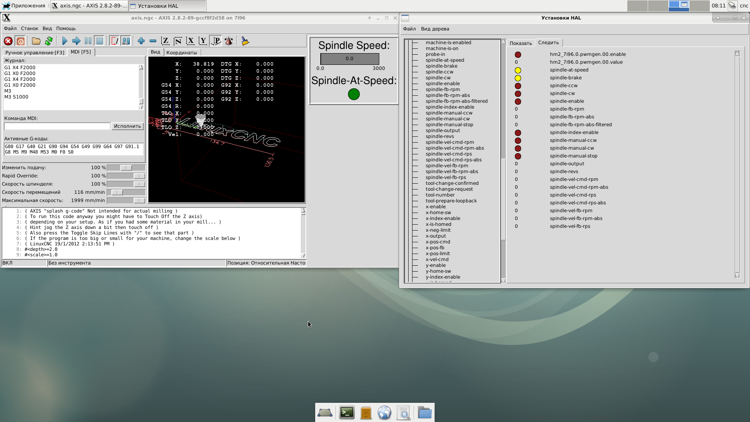Screen dimensions: 750x422
Task: Open the Станок menu
Action: [29, 29]
